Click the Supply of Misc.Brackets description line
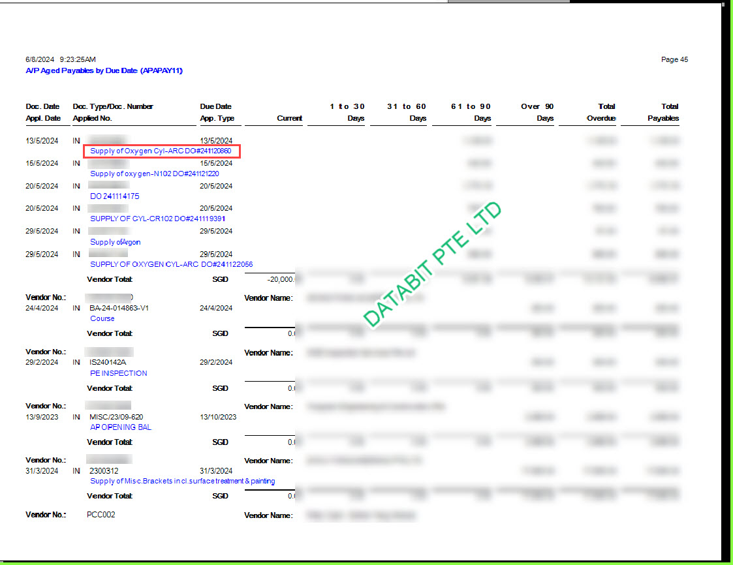This screenshot has width=733, height=565. [182, 481]
